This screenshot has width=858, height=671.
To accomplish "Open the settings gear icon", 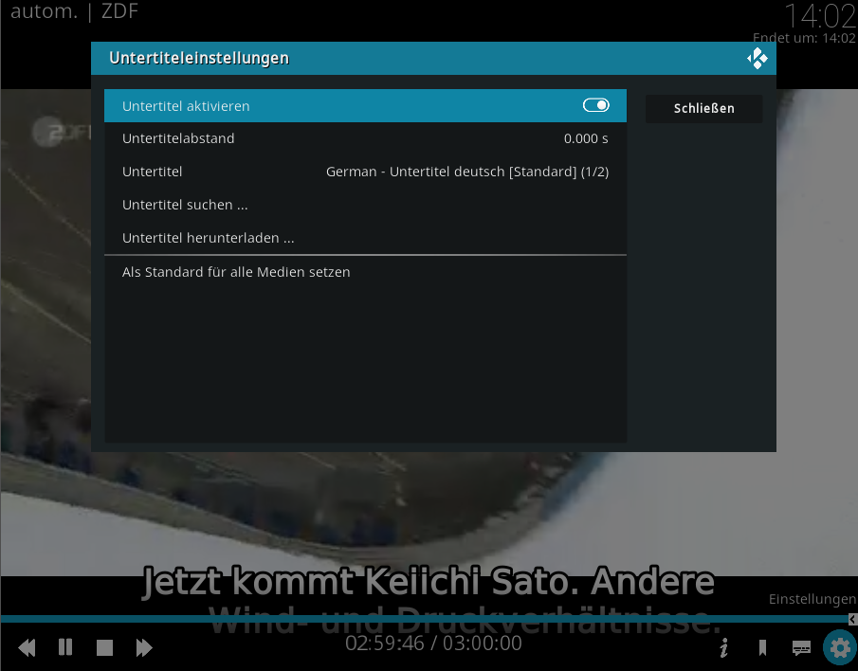I will pos(840,648).
